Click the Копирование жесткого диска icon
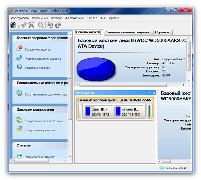This screenshot has height=180, width=201. pyautogui.click(x=19, y=120)
